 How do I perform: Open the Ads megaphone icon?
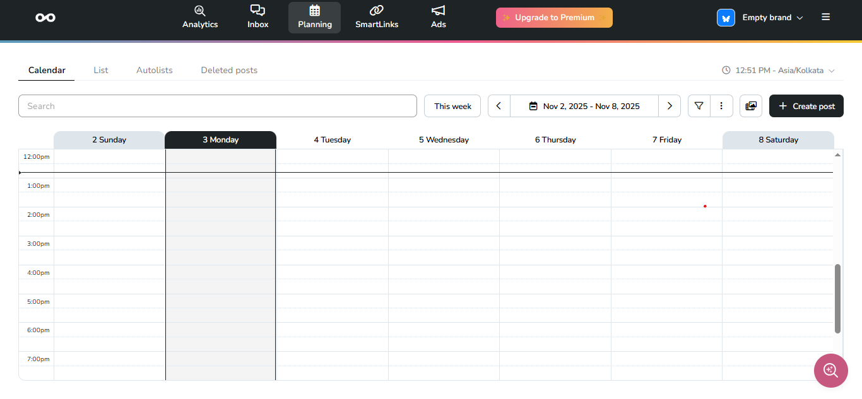click(438, 11)
